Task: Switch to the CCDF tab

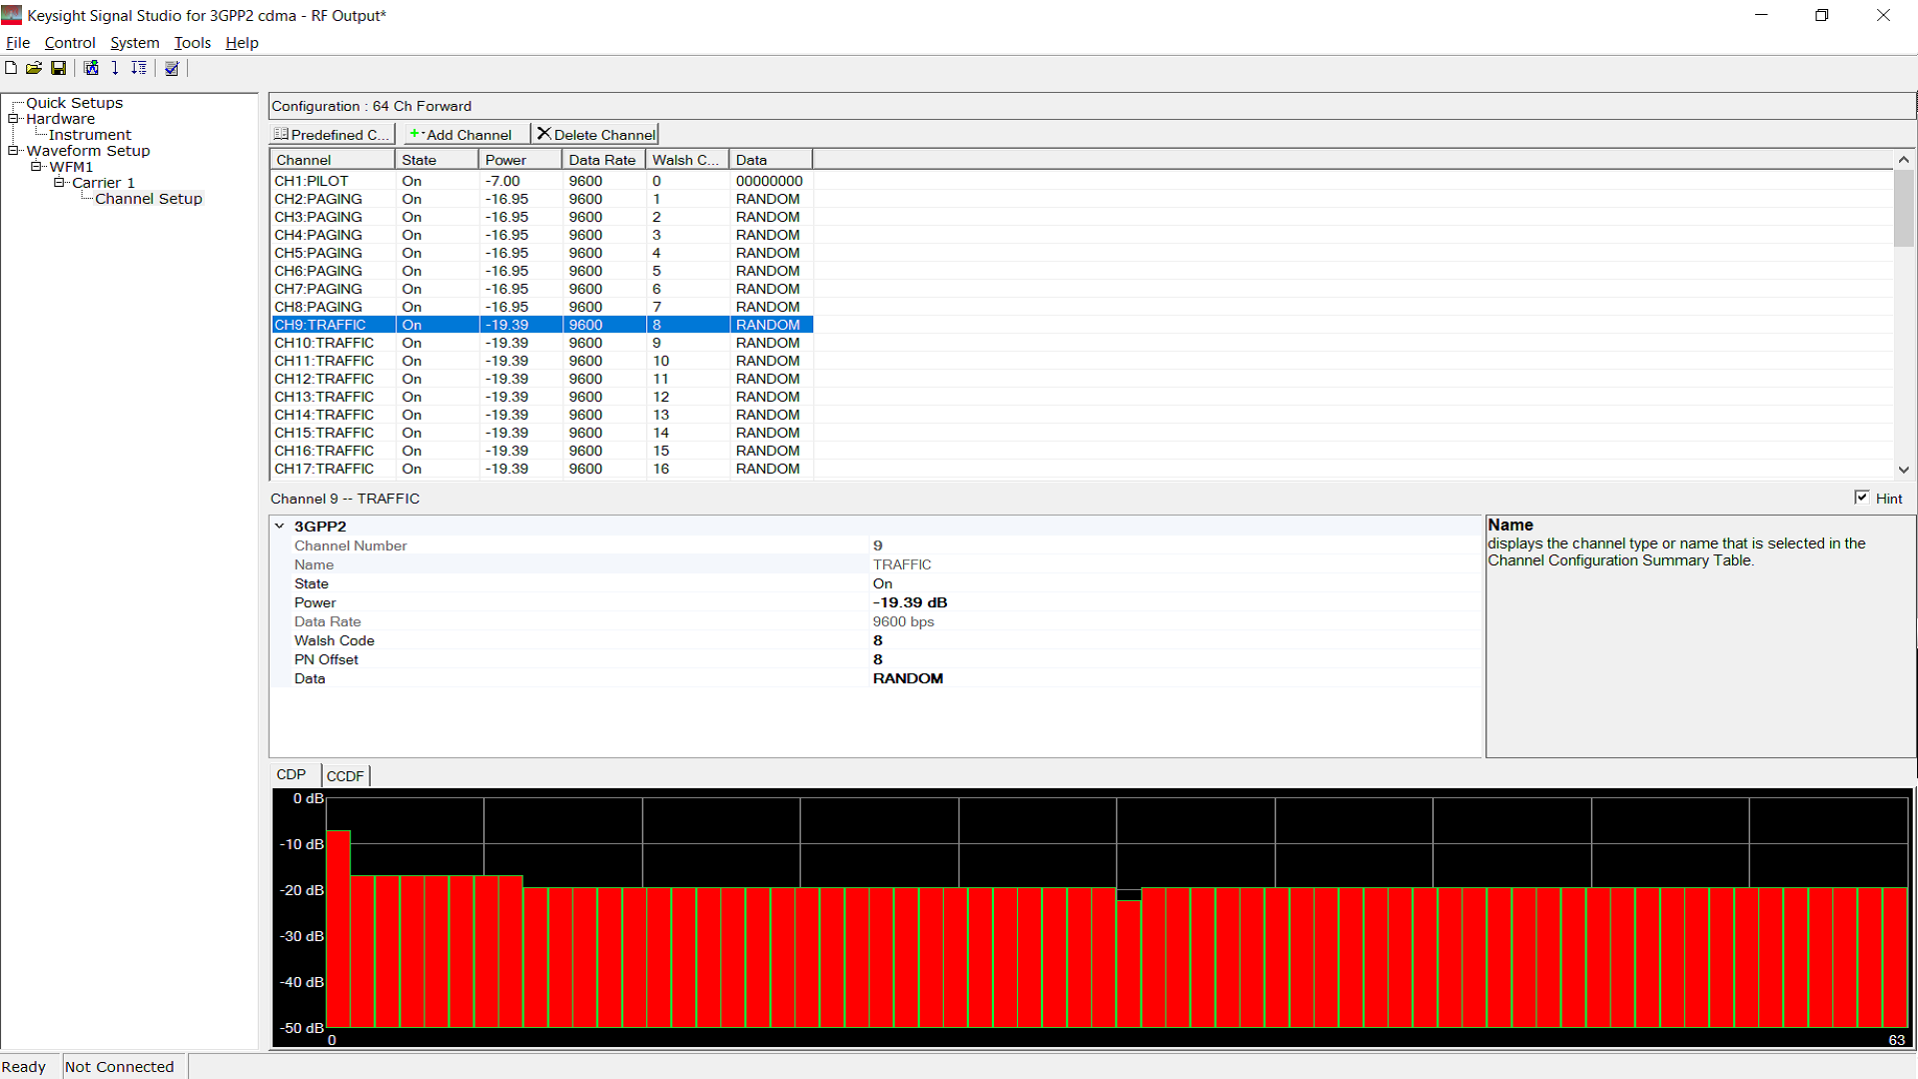Action: [346, 775]
